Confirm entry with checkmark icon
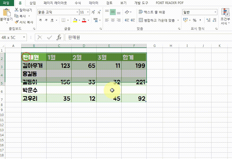This screenshot has width=232, height=159. (49, 37)
